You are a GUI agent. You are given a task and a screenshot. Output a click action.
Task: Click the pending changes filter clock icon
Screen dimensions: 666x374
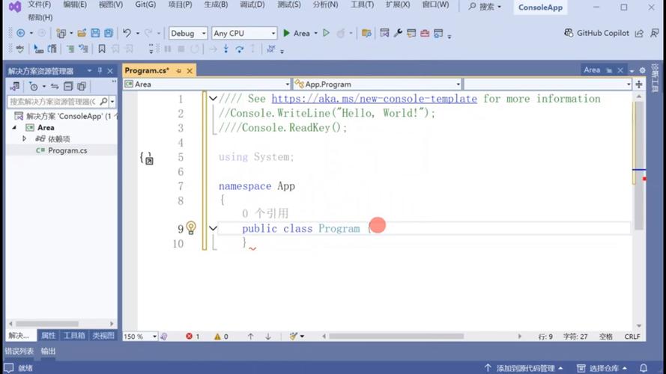pyautogui.click(x=33, y=87)
